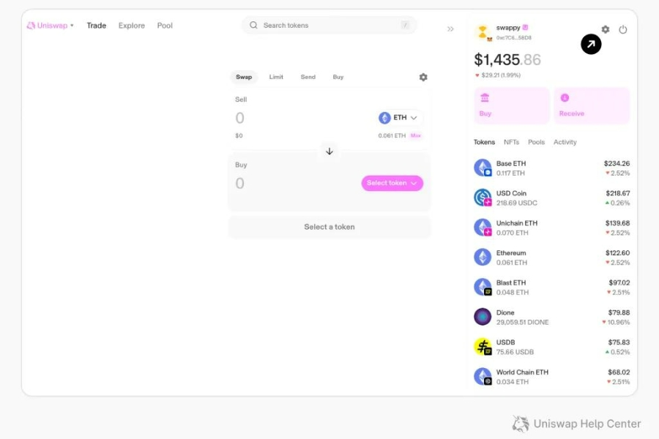Click the Ethereum balance 0.061 ETH row text
The width and height of the screenshot is (659, 439).
pos(512,263)
